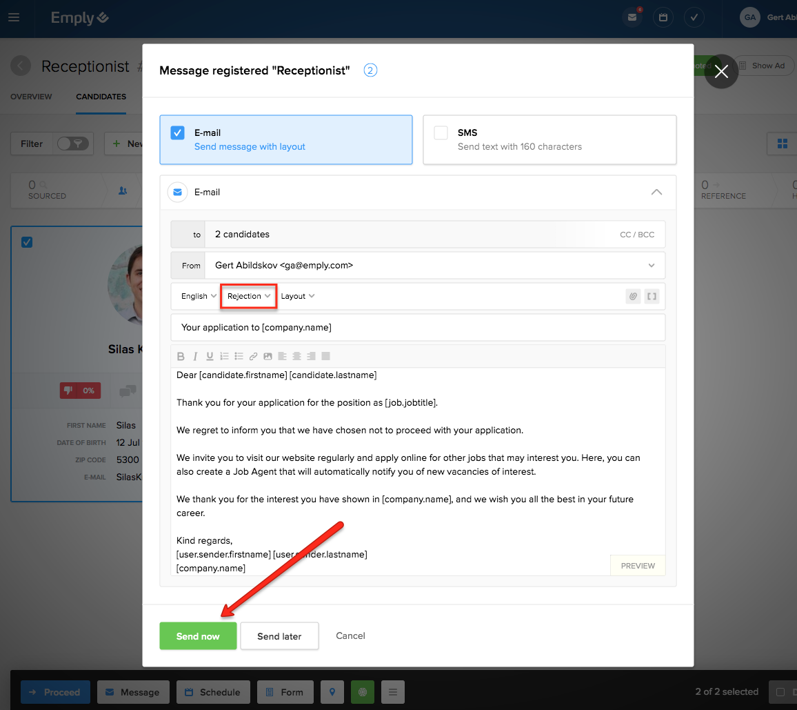
Task: Open the English language dropdown
Action: click(199, 296)
